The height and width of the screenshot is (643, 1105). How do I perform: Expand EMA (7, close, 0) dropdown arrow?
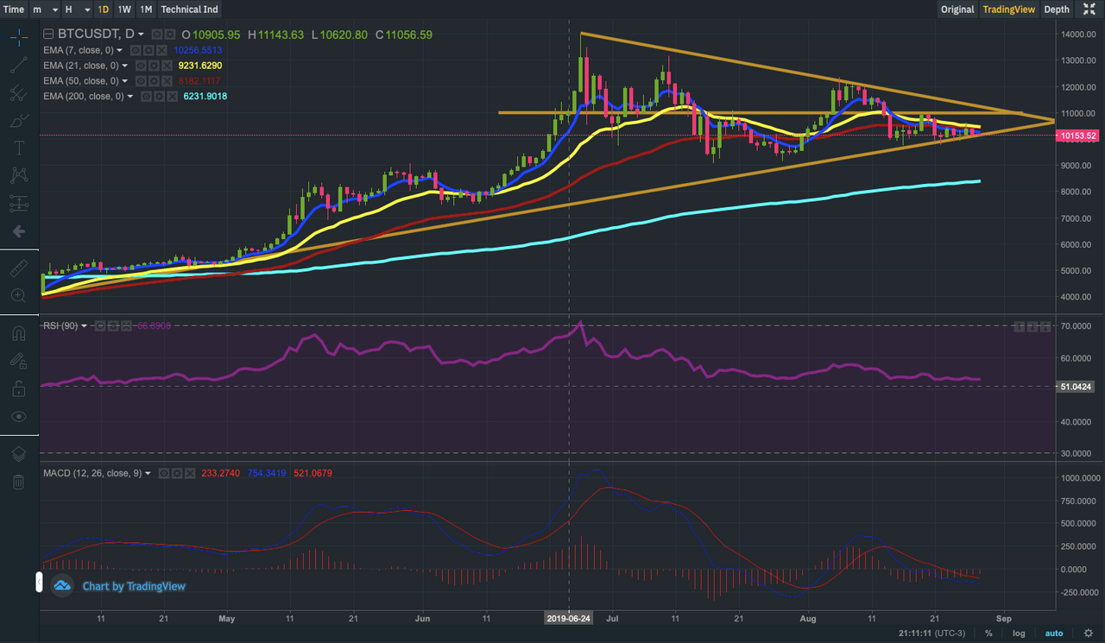click(x=119, y=50)
